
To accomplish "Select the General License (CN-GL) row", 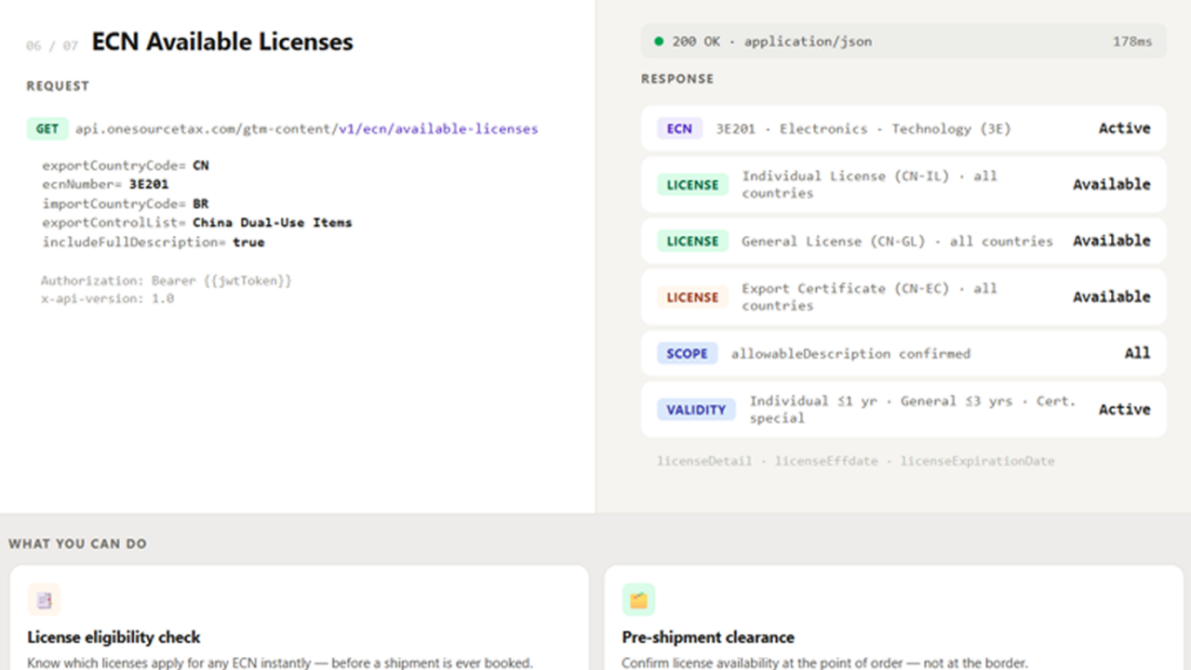I will coord(903,241).
